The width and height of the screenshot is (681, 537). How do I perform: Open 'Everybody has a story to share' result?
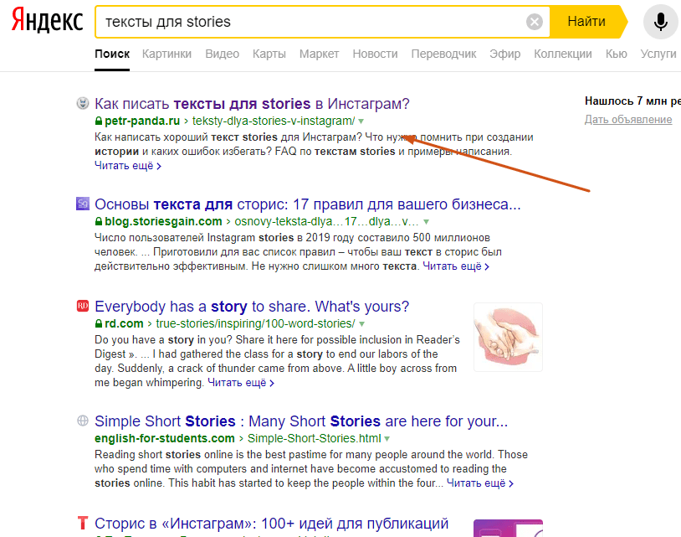pyautogui.click(x=252, y=307)
